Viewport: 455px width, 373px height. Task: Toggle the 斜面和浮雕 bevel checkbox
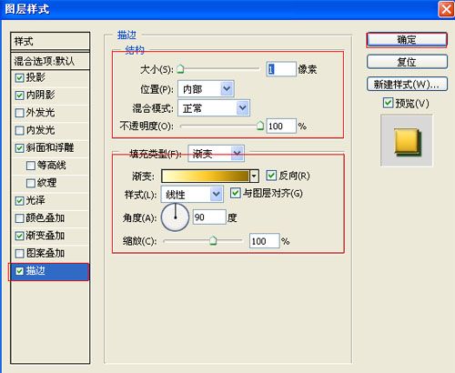[19, 148]
